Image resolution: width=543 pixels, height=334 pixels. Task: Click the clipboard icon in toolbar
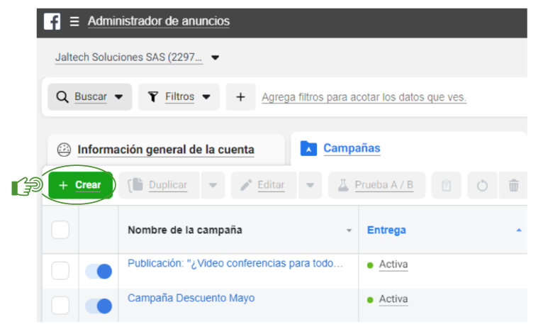pyautogui.click(x=447, y=185)
